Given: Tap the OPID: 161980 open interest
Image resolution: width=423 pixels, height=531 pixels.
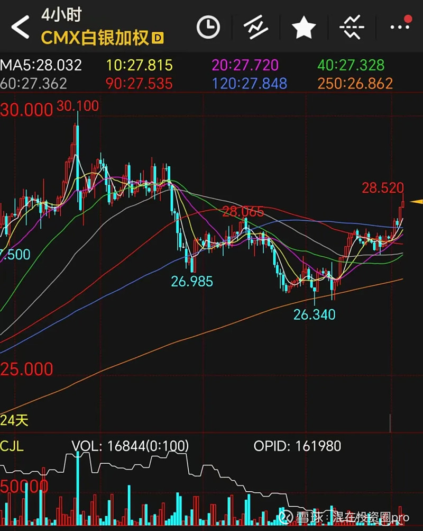Looking at the screenshot, I should [x=297, y=446].
